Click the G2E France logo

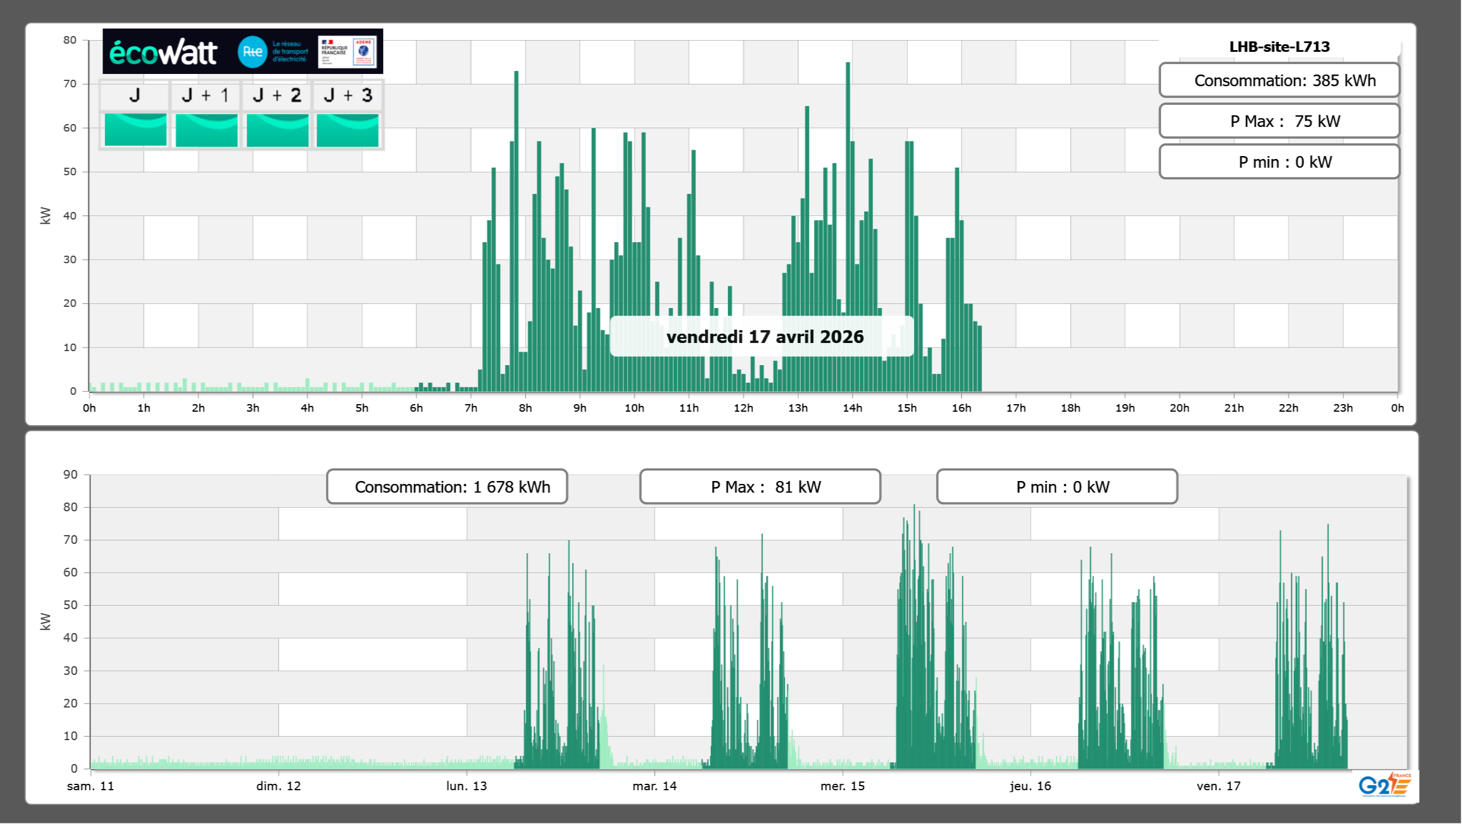[x=1384, y=785]
